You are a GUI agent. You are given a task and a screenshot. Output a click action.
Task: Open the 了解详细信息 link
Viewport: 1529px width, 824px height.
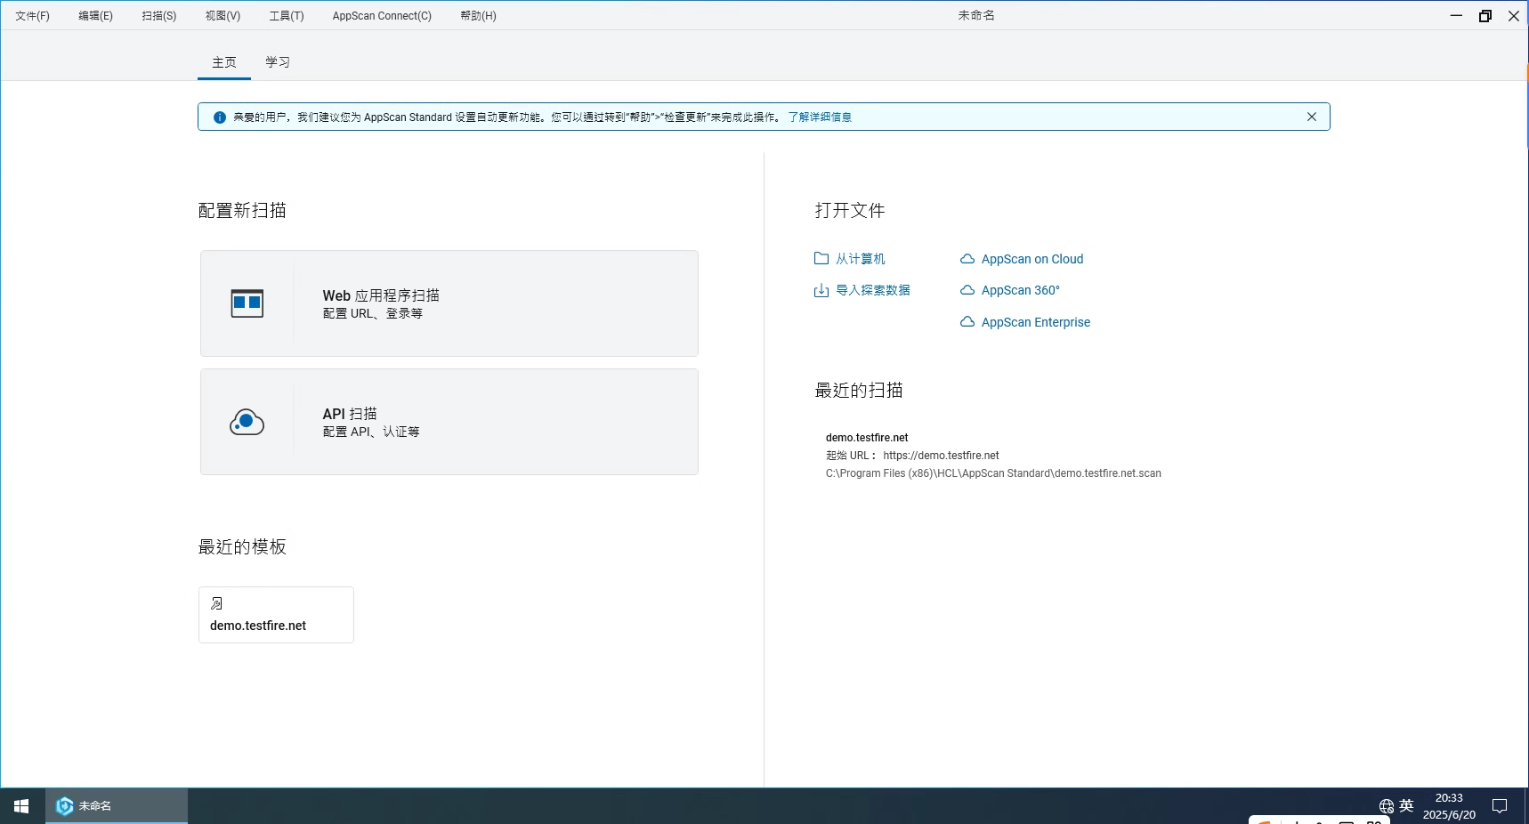(x=820, y=117)
